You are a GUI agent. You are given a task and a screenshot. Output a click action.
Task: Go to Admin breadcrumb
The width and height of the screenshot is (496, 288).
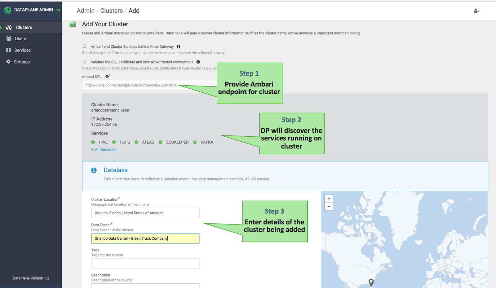pos(86,11)
